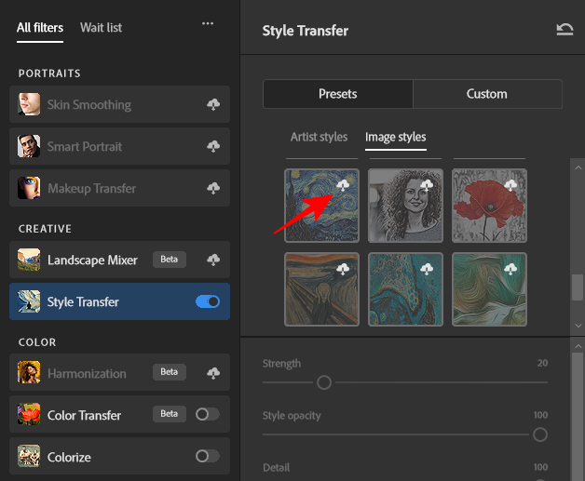Click the Beta badge on Harmonization
585x481 pixels.
tap(169, 372)
